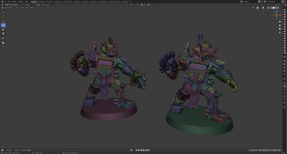Click the Pan hand viewport icon
The image size is (287, 154).
click(280, 25)
